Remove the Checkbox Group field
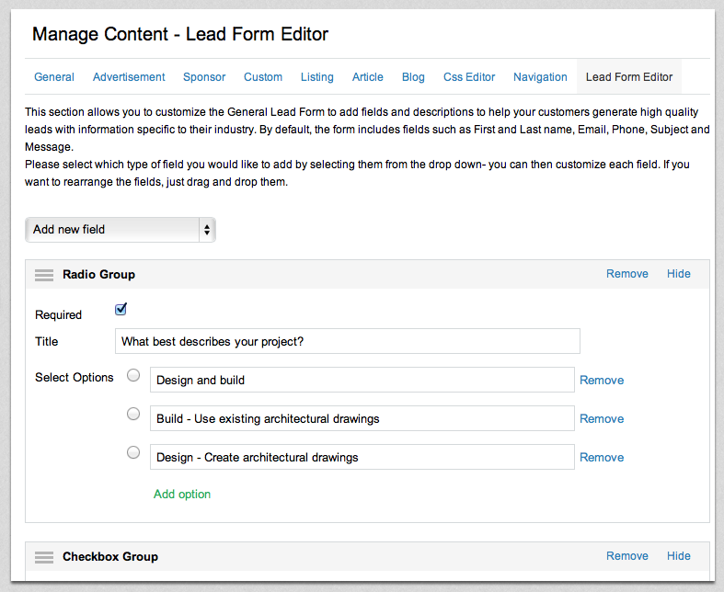The height and width of the screenshot is (592, 724). coord(626,556)
